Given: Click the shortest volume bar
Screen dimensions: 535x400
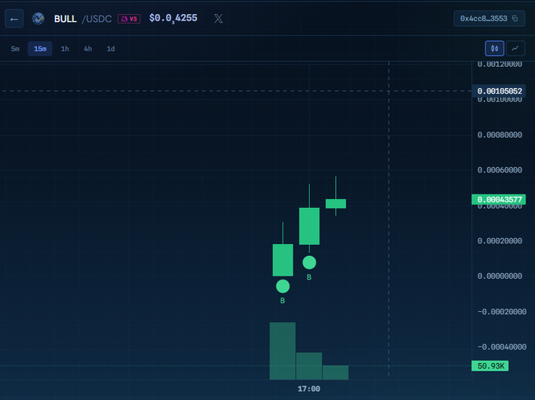Looking at the screenshot, I should [336, 372].
